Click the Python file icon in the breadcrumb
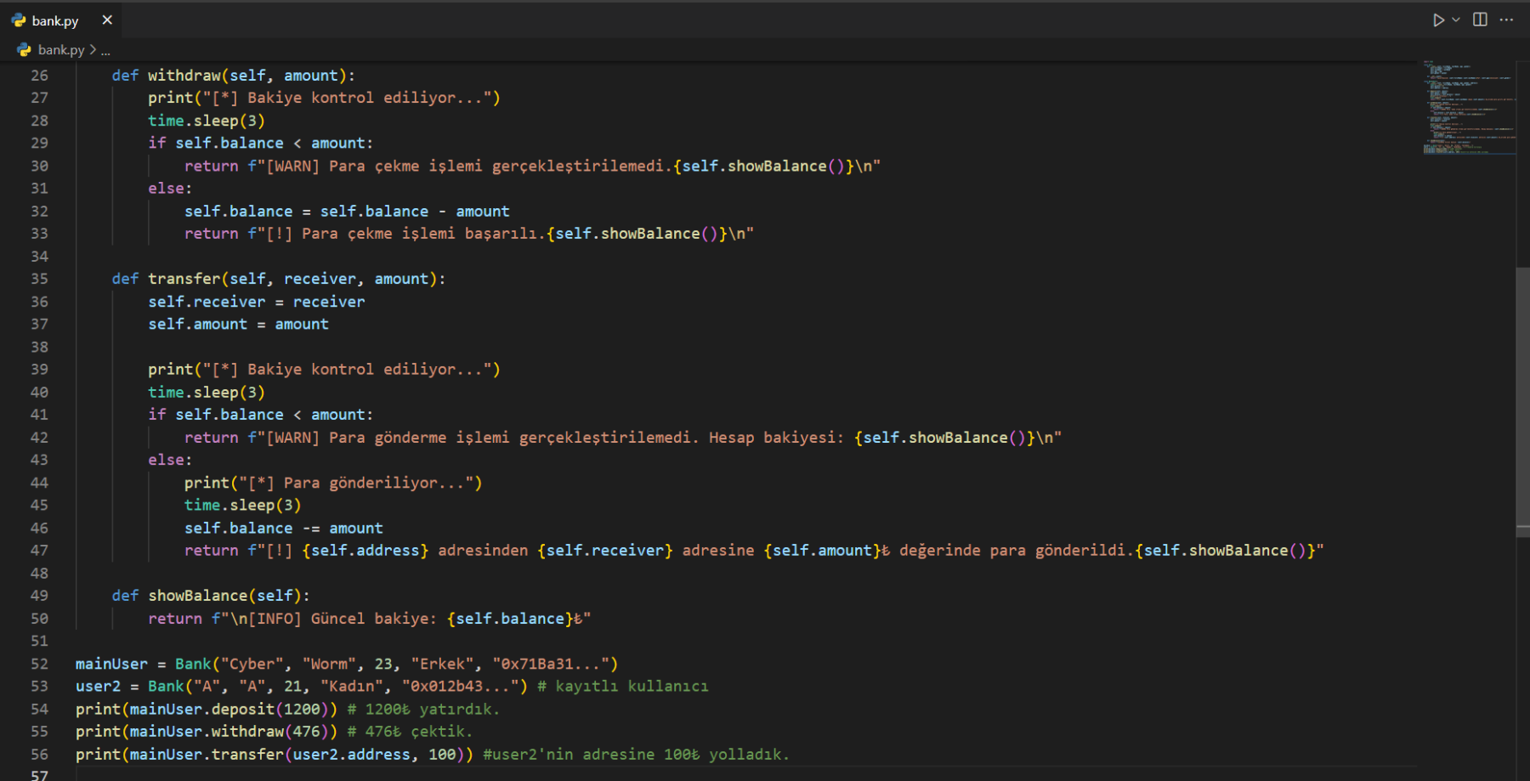Image resolution: width=1530 pixels, height=781 pixels. pos(24,50)
